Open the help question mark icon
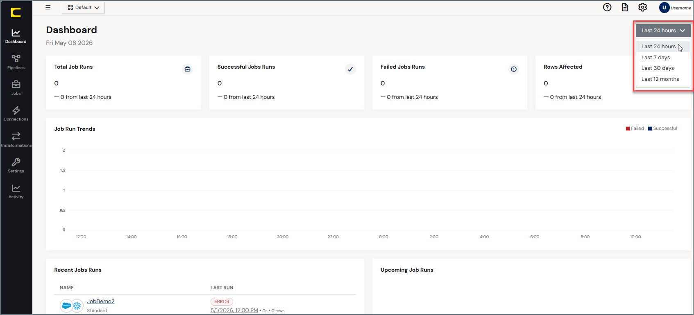Image resolution: width=694 pixels, height=315 pixels. click(607, 7)
